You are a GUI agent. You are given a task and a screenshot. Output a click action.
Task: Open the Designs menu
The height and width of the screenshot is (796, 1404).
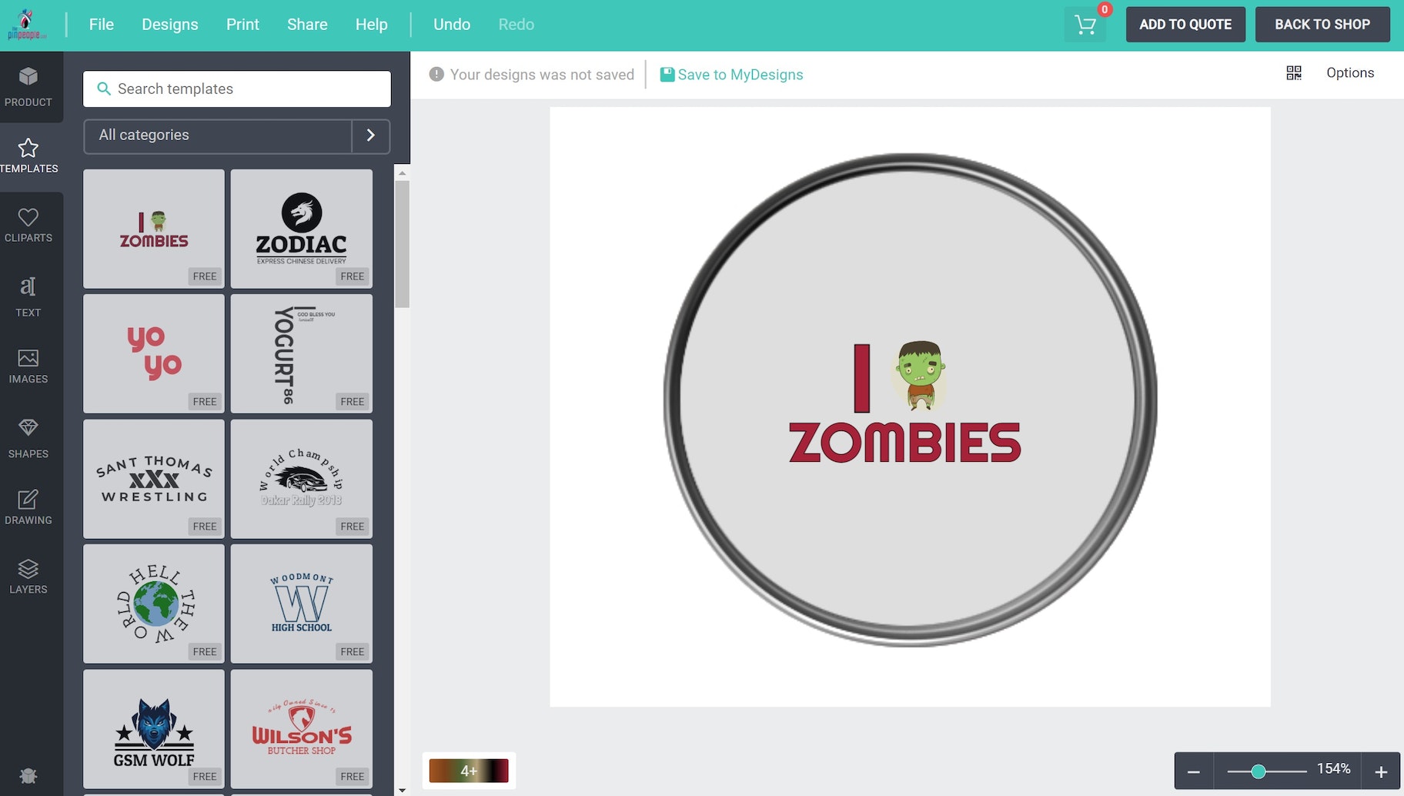(x=169, y=25)
